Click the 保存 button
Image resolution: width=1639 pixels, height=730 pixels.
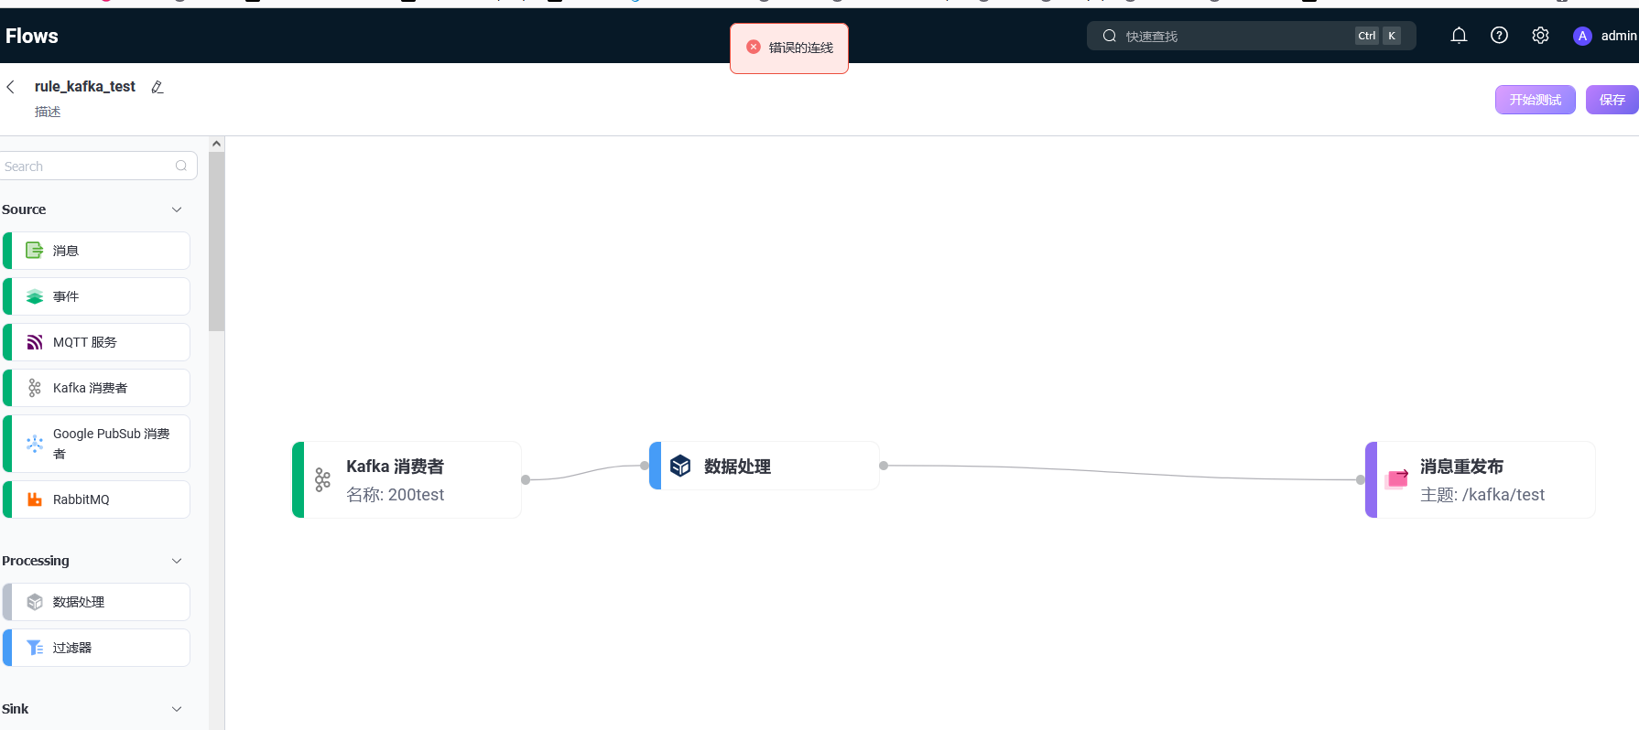coord(1612,100)
